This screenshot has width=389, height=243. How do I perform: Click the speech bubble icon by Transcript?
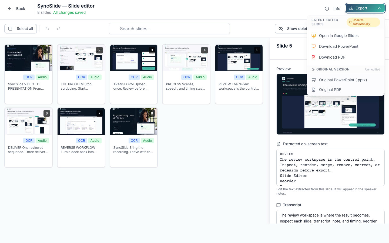point(279,205)
